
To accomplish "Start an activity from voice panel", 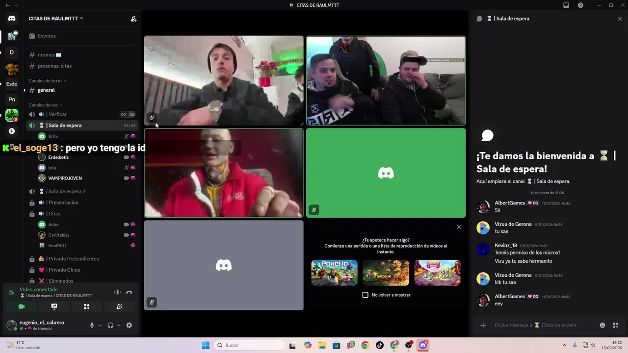I will pyautogui.click(x=87, y=306).
